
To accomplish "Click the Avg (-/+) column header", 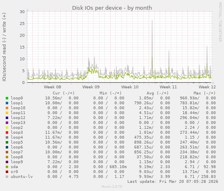I will pyautogui.click(x=158, y=93).
